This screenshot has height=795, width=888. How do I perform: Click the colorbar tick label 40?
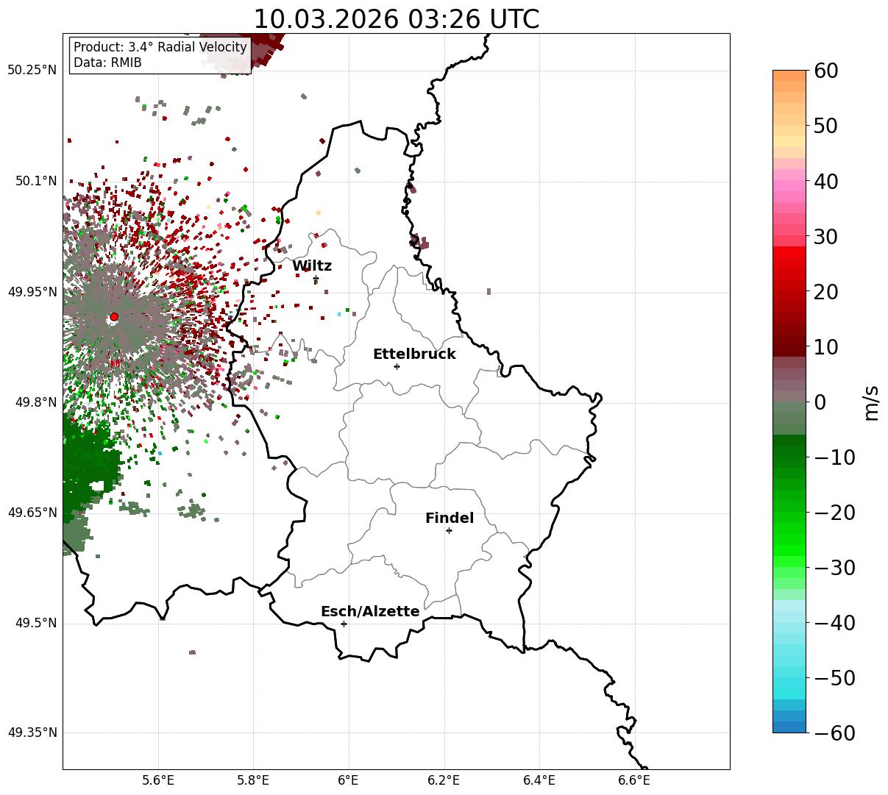825,181
